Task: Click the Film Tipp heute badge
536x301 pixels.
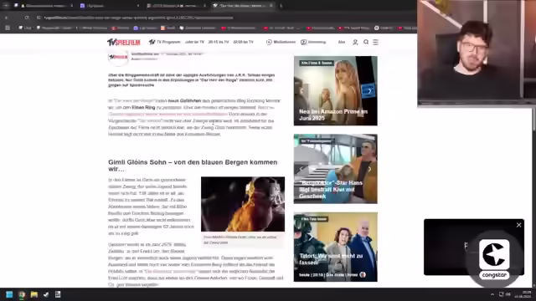Action: coord(314,219)
